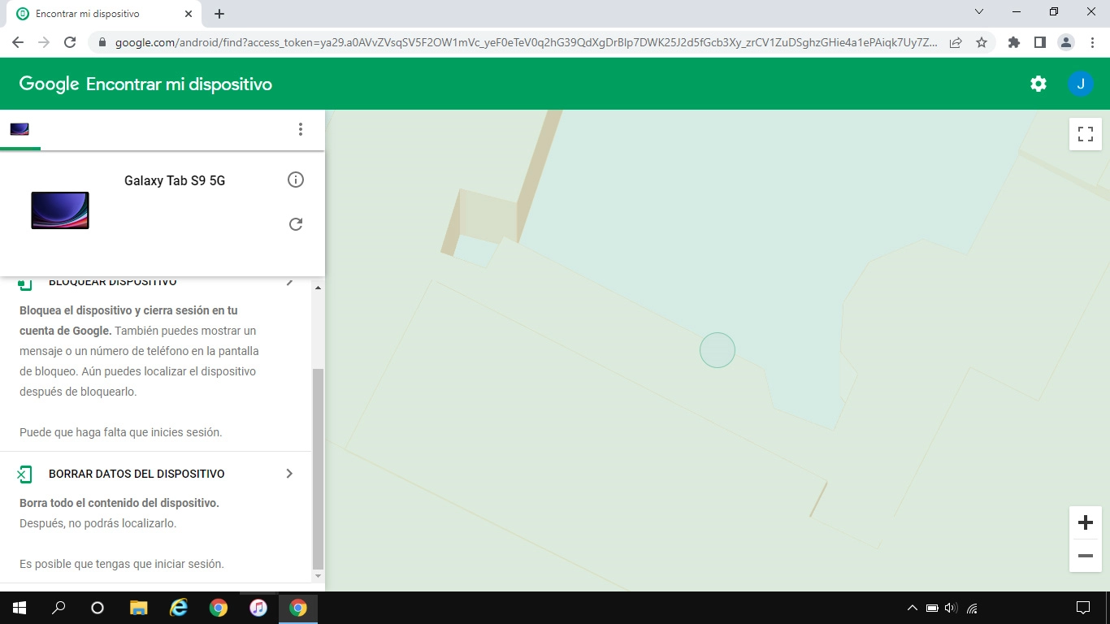Screen dimensions: 1110x624
Task: Open the Google account avatar menu
Action: 1081,83
